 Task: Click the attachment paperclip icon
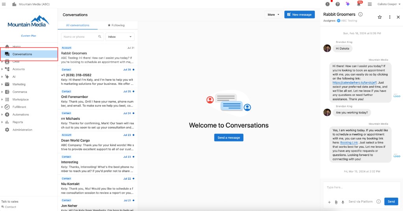click(336, 202)
